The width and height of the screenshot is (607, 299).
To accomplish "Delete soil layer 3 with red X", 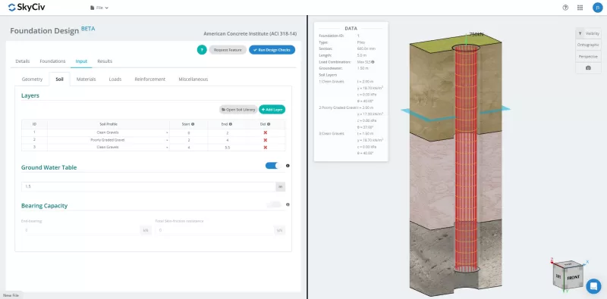I will pos(266,147).
